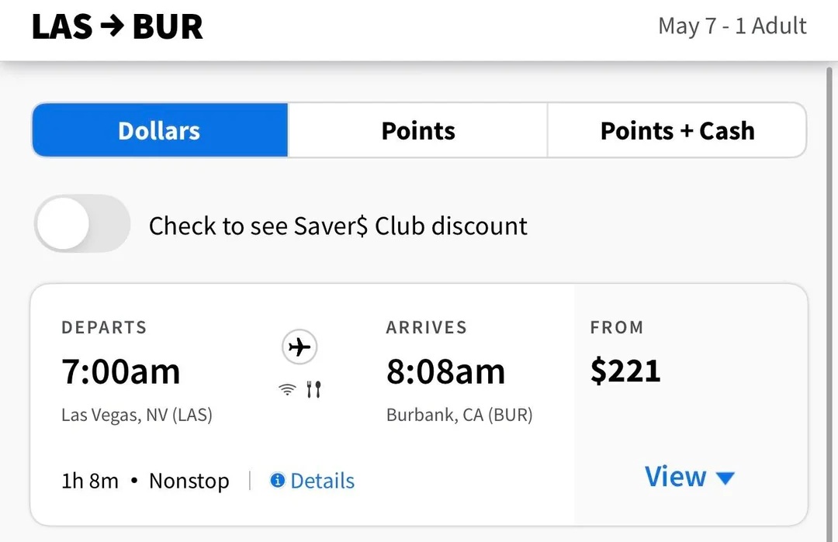Screen dimensions: 838x542
Task: Click the blue info icon beside Details
Action: pyautogui.click(x=277, y=481)
